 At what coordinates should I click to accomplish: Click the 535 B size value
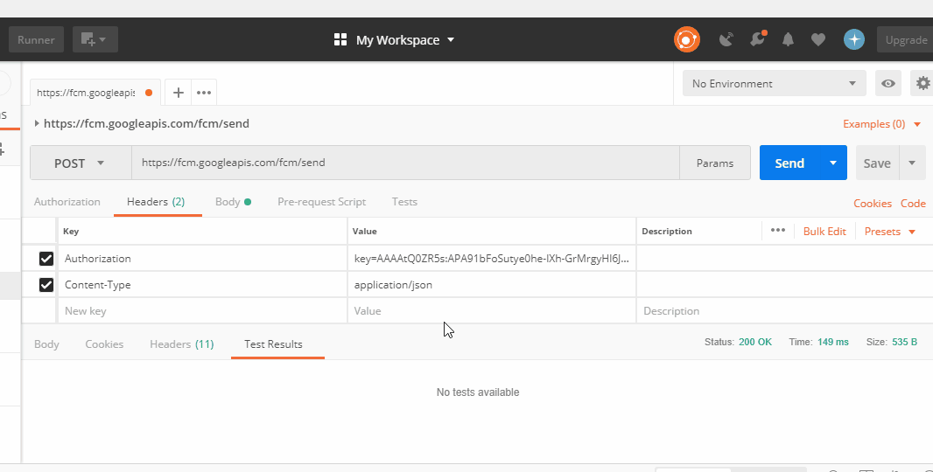[904, 343]
